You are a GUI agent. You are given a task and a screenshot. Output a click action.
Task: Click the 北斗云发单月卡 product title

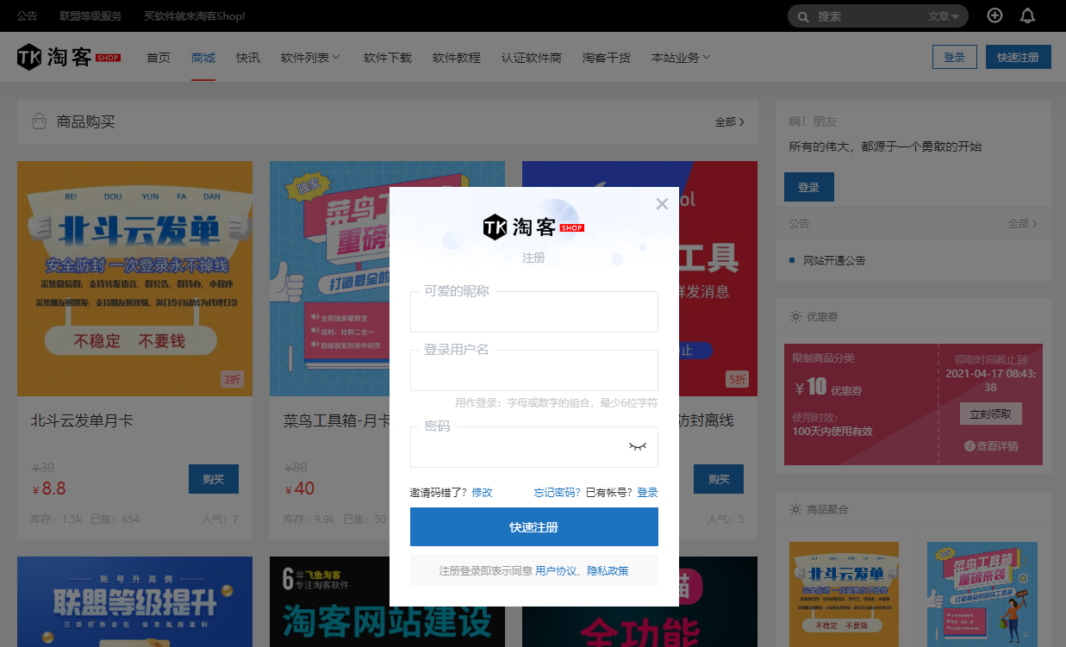(82, 420)
